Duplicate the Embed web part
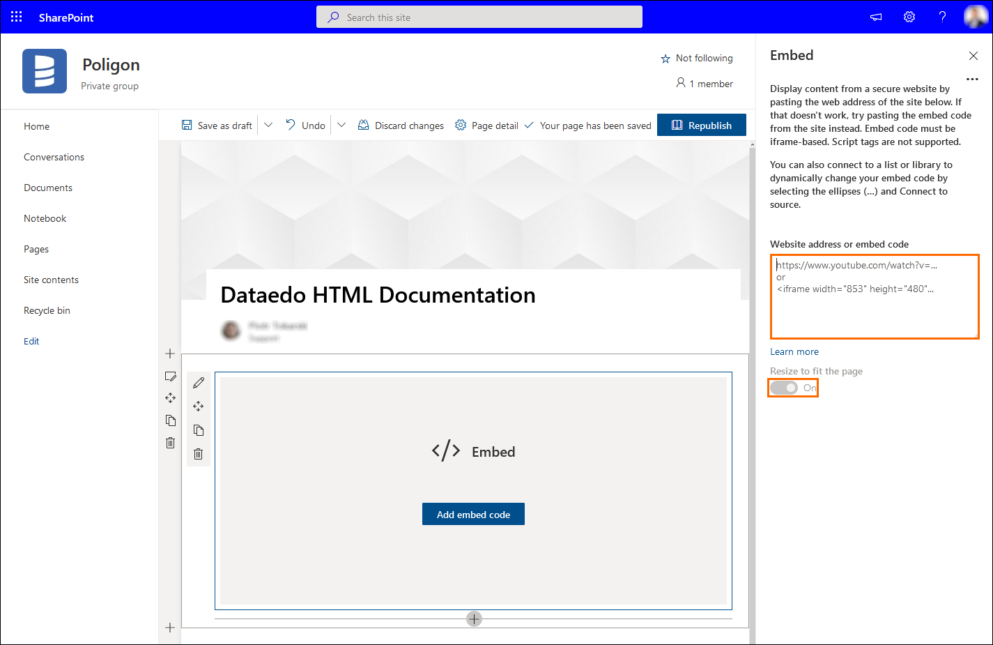The image size is (993, 645). pyautogui.click(x=199, y=430)
